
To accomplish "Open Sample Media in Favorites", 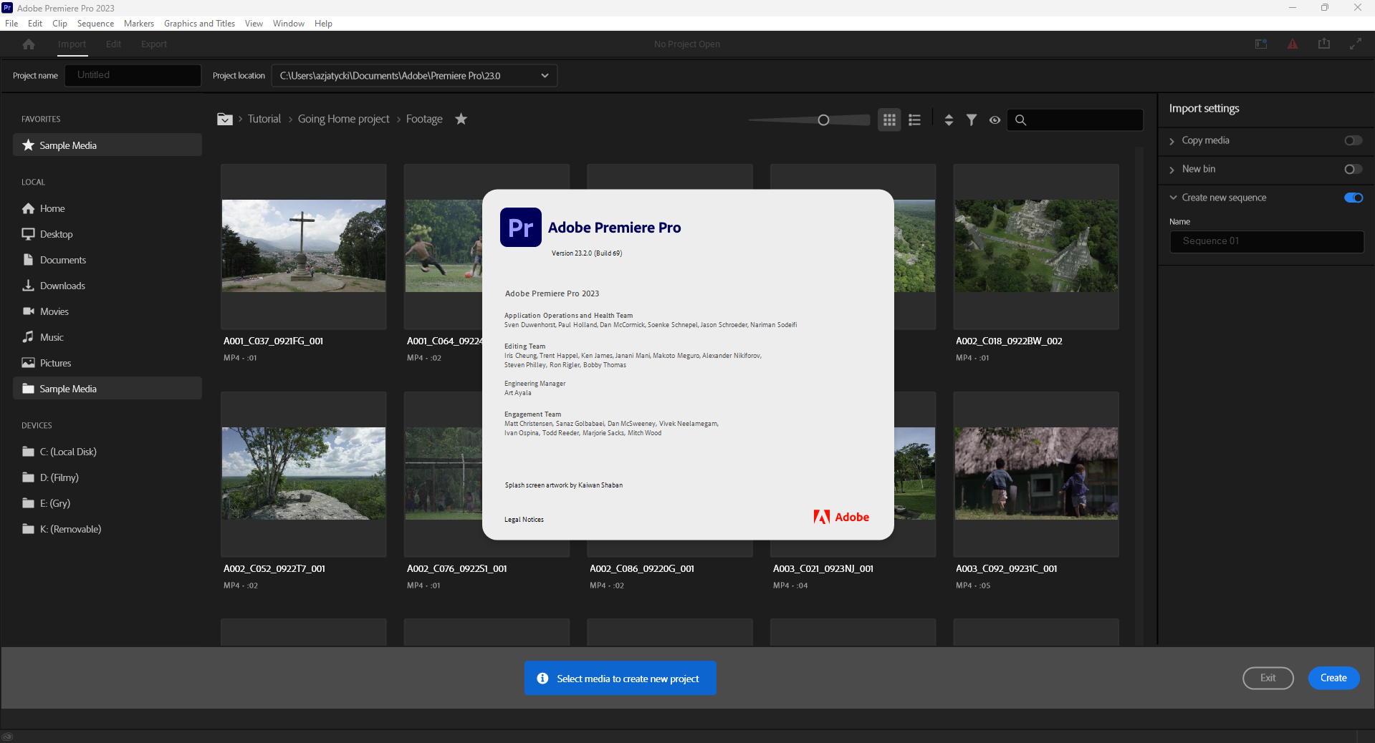I will [x=107, y=145].
